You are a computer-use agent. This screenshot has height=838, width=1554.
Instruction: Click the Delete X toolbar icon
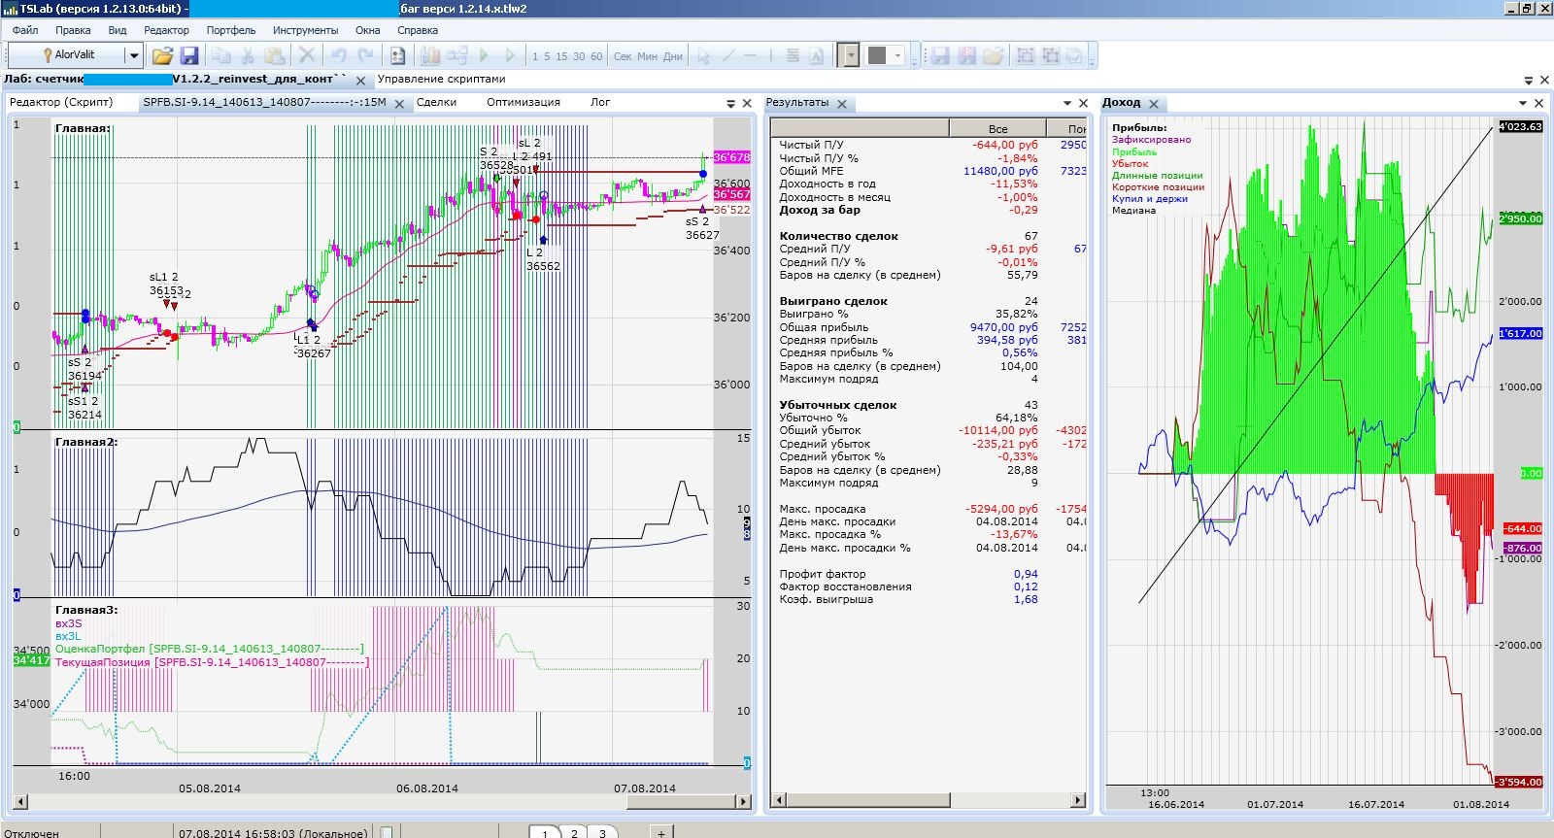(306, 56)
